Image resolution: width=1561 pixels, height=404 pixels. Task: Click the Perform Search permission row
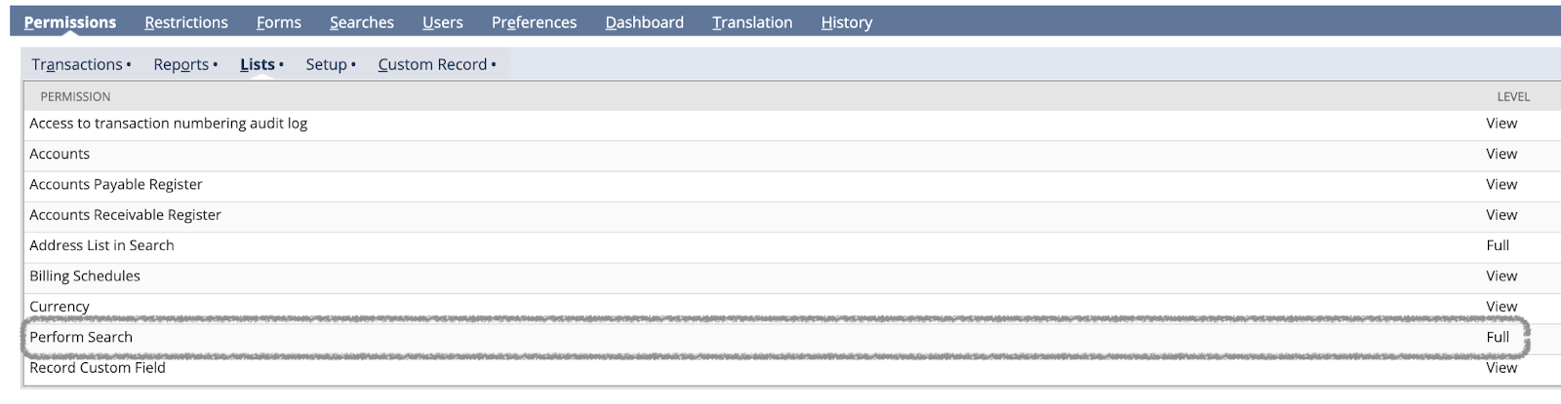[x=776, y=337]
